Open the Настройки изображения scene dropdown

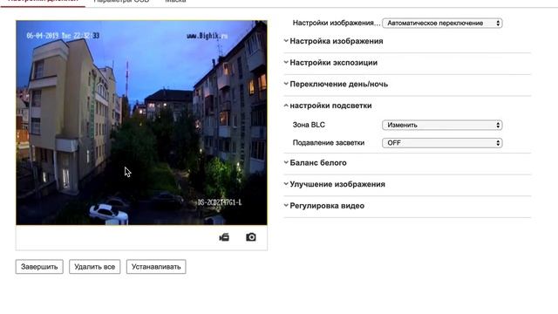pos(442,24)
